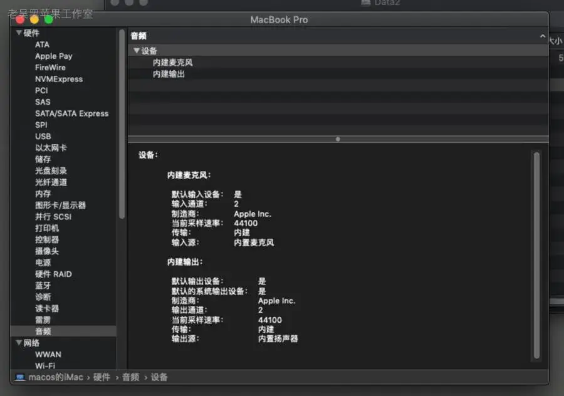
Task: Click 输入通道 label in details
Action: pos(189,204)
